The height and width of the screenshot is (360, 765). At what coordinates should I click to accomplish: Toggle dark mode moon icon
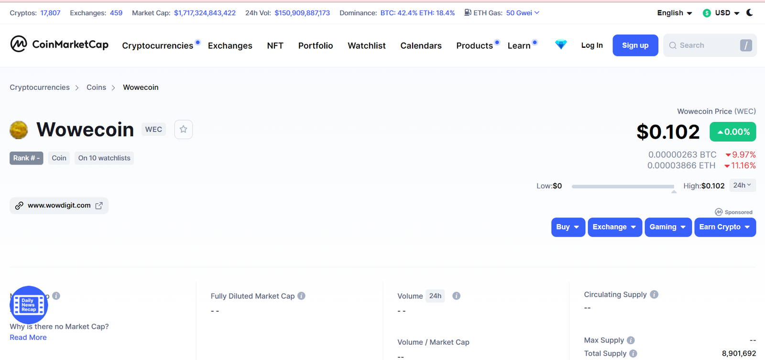click(x=750, y=13)
